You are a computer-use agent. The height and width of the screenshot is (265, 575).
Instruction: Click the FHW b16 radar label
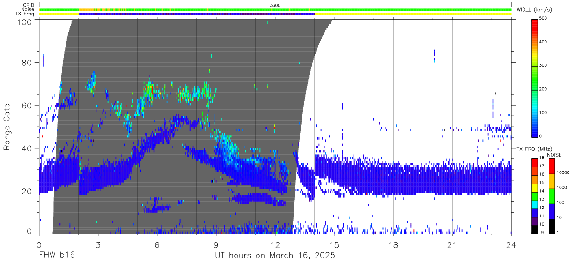tap(56, 256)
